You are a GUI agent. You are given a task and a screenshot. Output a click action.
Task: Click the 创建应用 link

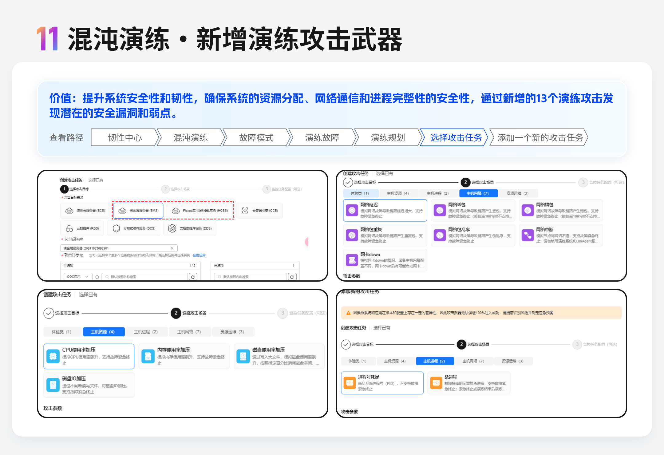(199, 255)
